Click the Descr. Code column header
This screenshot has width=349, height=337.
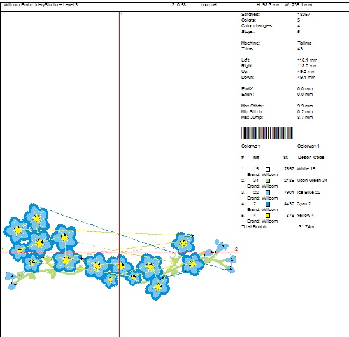pyautogui.click(x=311, y=158)
